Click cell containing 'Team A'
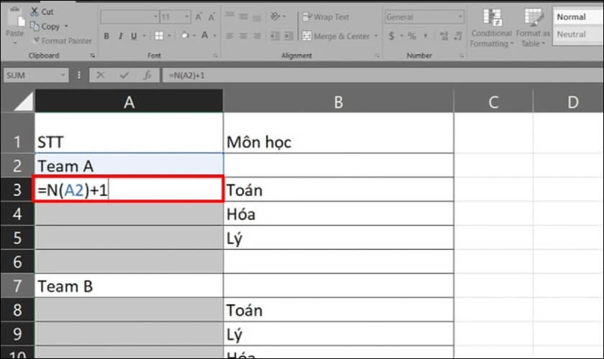This screenshot has width=604, height=359. (x=129, y=165)
